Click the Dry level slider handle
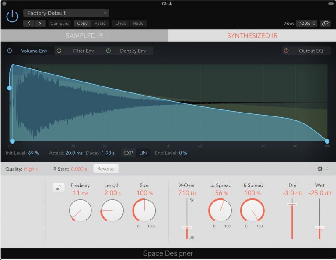This screenshot has height=260, width=336. 292,204
